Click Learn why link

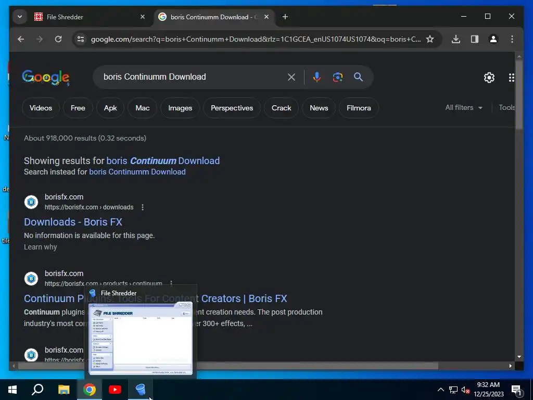click(41, 247)
